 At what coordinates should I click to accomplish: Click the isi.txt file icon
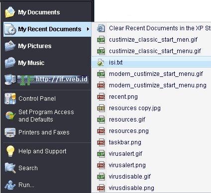[101, 63]
